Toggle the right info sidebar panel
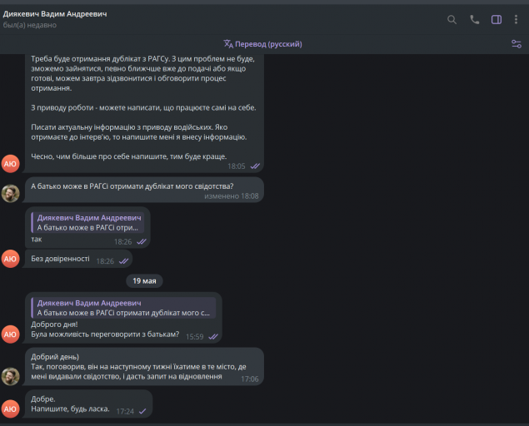The width and height of the screenshot is (529, 426). tap(497, 20)
